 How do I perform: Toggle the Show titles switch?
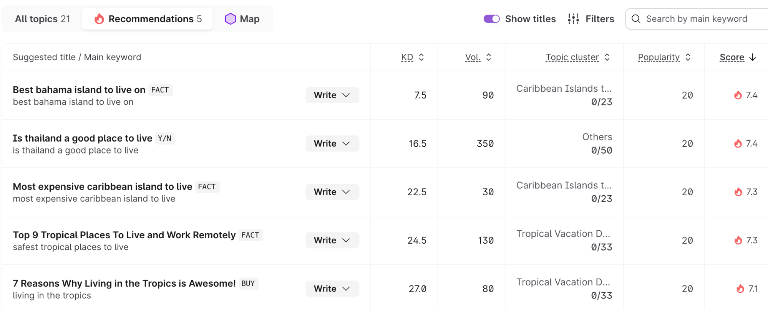491,19
